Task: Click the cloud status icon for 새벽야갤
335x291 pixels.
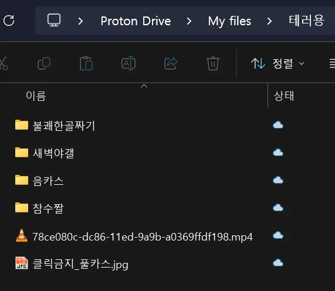Action: coord(278,153)
